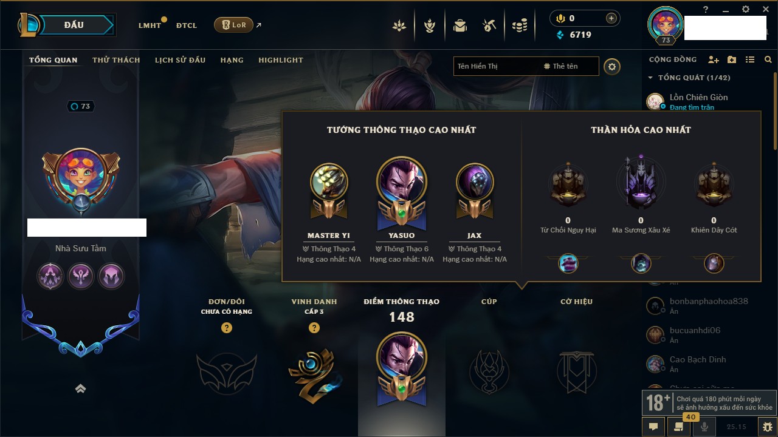Expand the profile banner chevron arrows
This screenshot has width=778, height=437.
click(80, 389)
